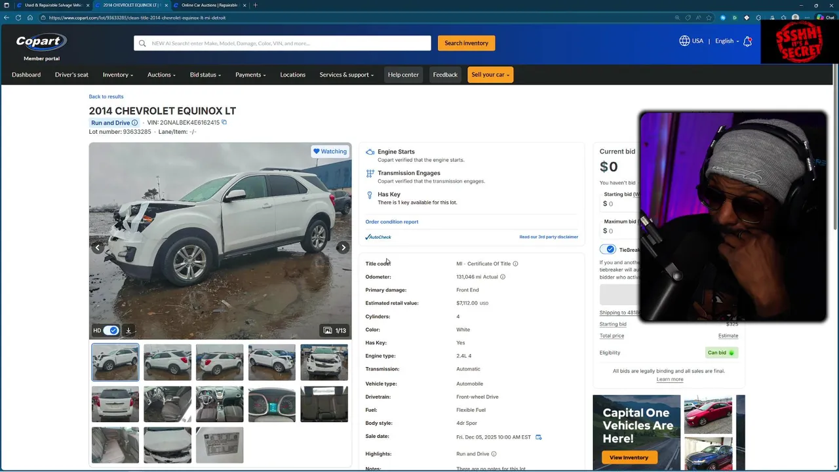Toggle the TieBreaker switch
This screenshot has height=472, width=839.
point(608,250)
